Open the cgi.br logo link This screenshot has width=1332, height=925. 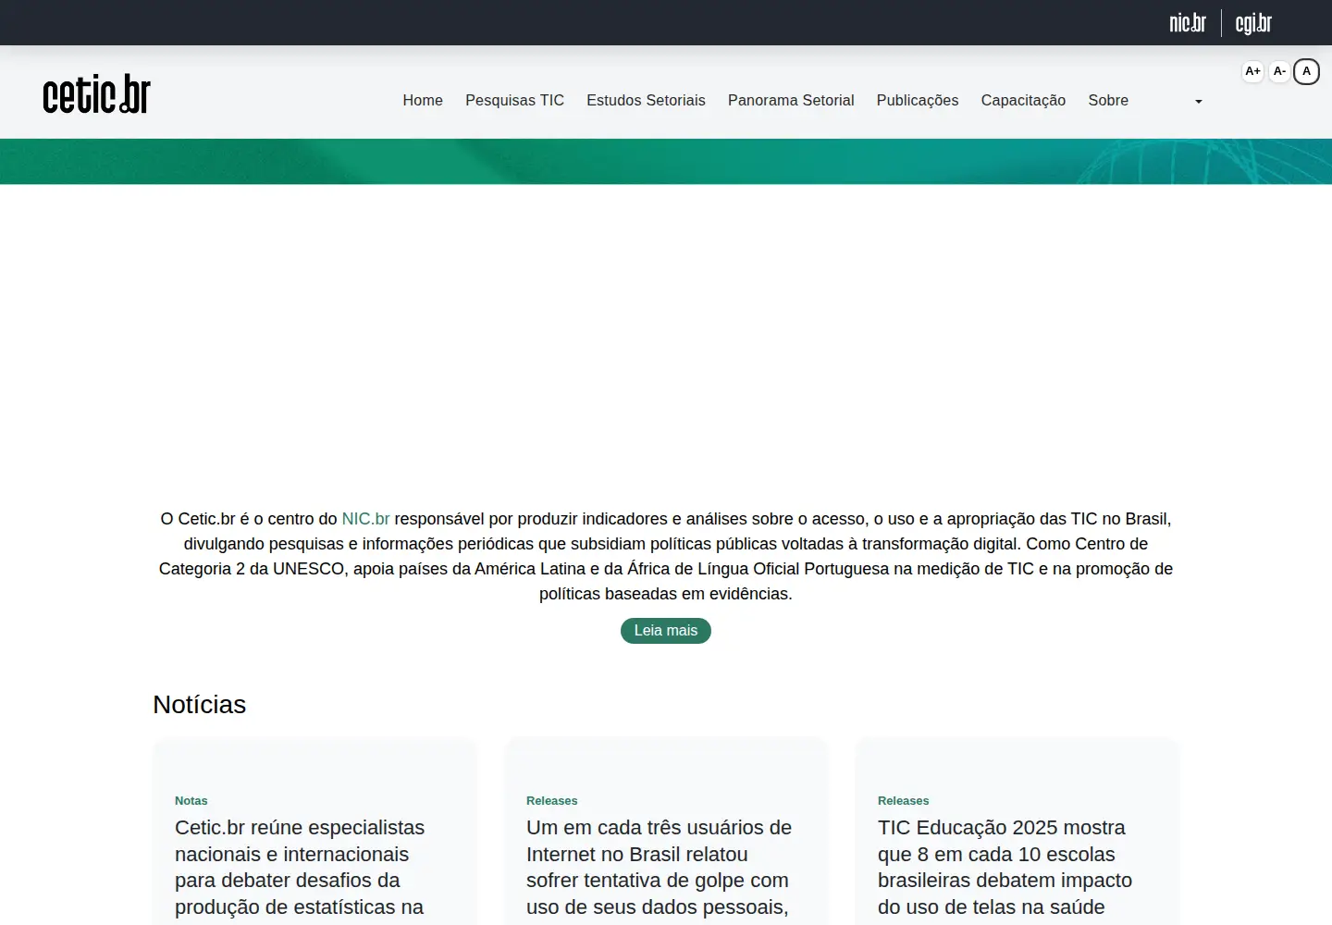pyautogui.click(x=1253, y=22)
